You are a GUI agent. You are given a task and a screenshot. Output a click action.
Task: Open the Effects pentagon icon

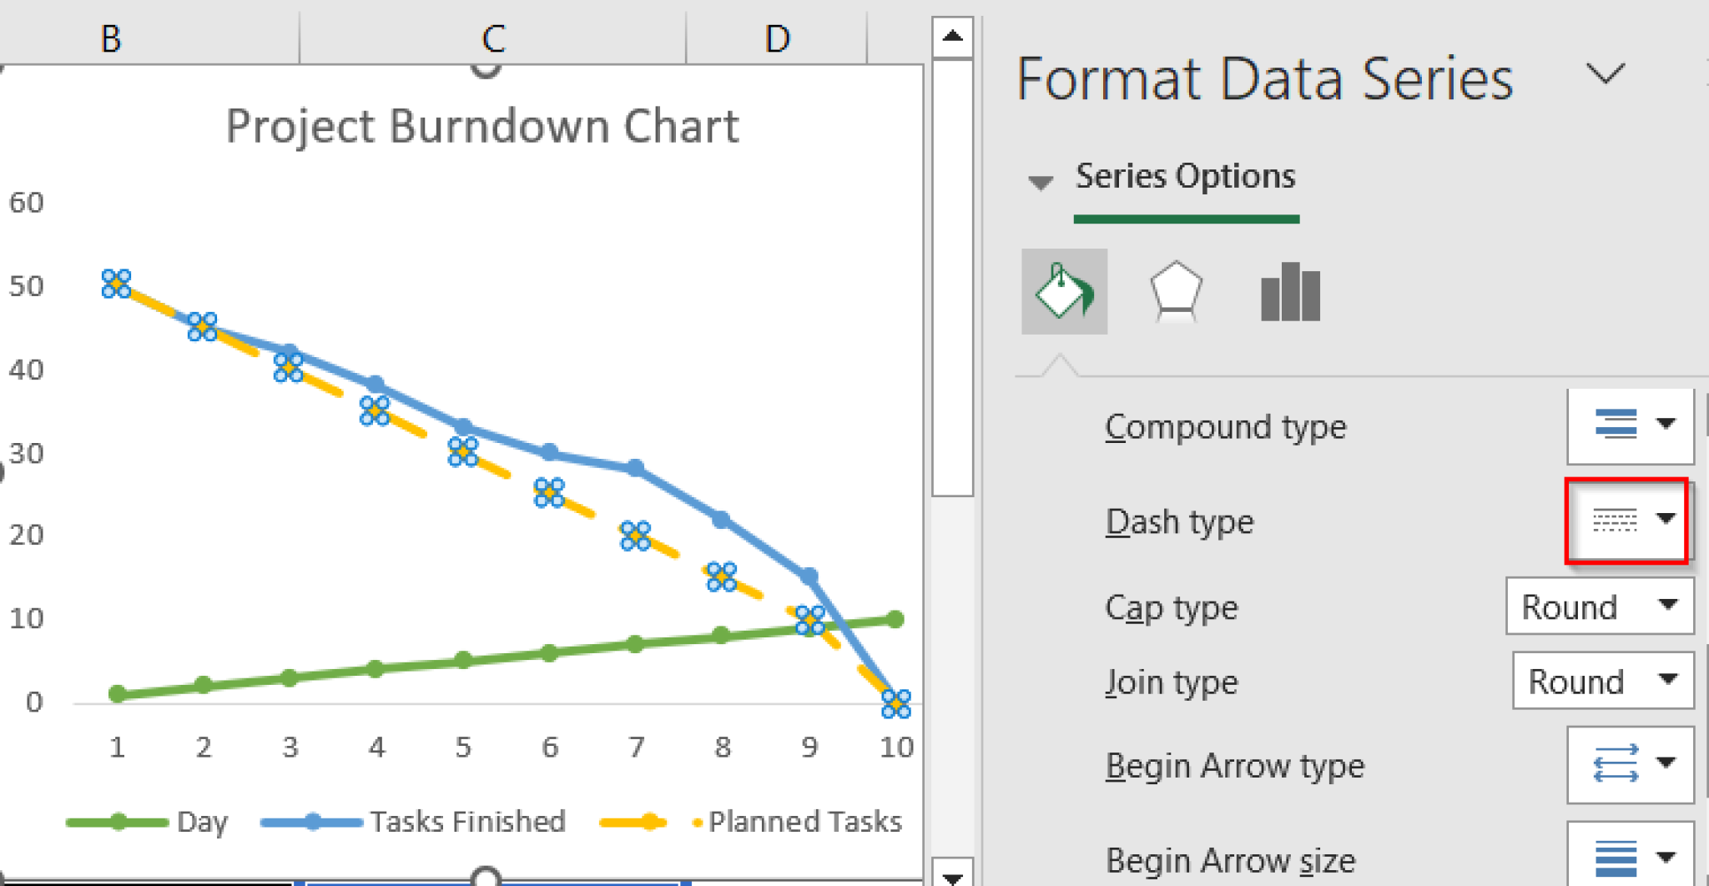pyautogui.click(x=1175, y=292)
